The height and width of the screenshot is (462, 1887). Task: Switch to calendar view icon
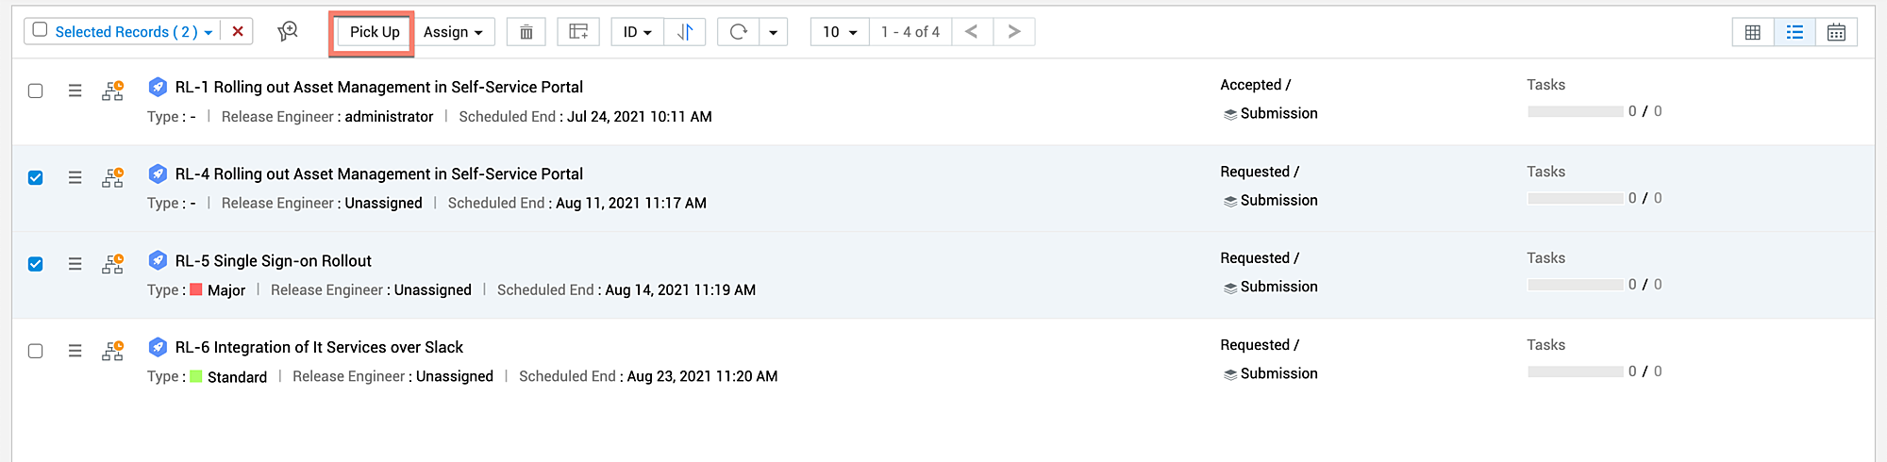click(1836, 32)
